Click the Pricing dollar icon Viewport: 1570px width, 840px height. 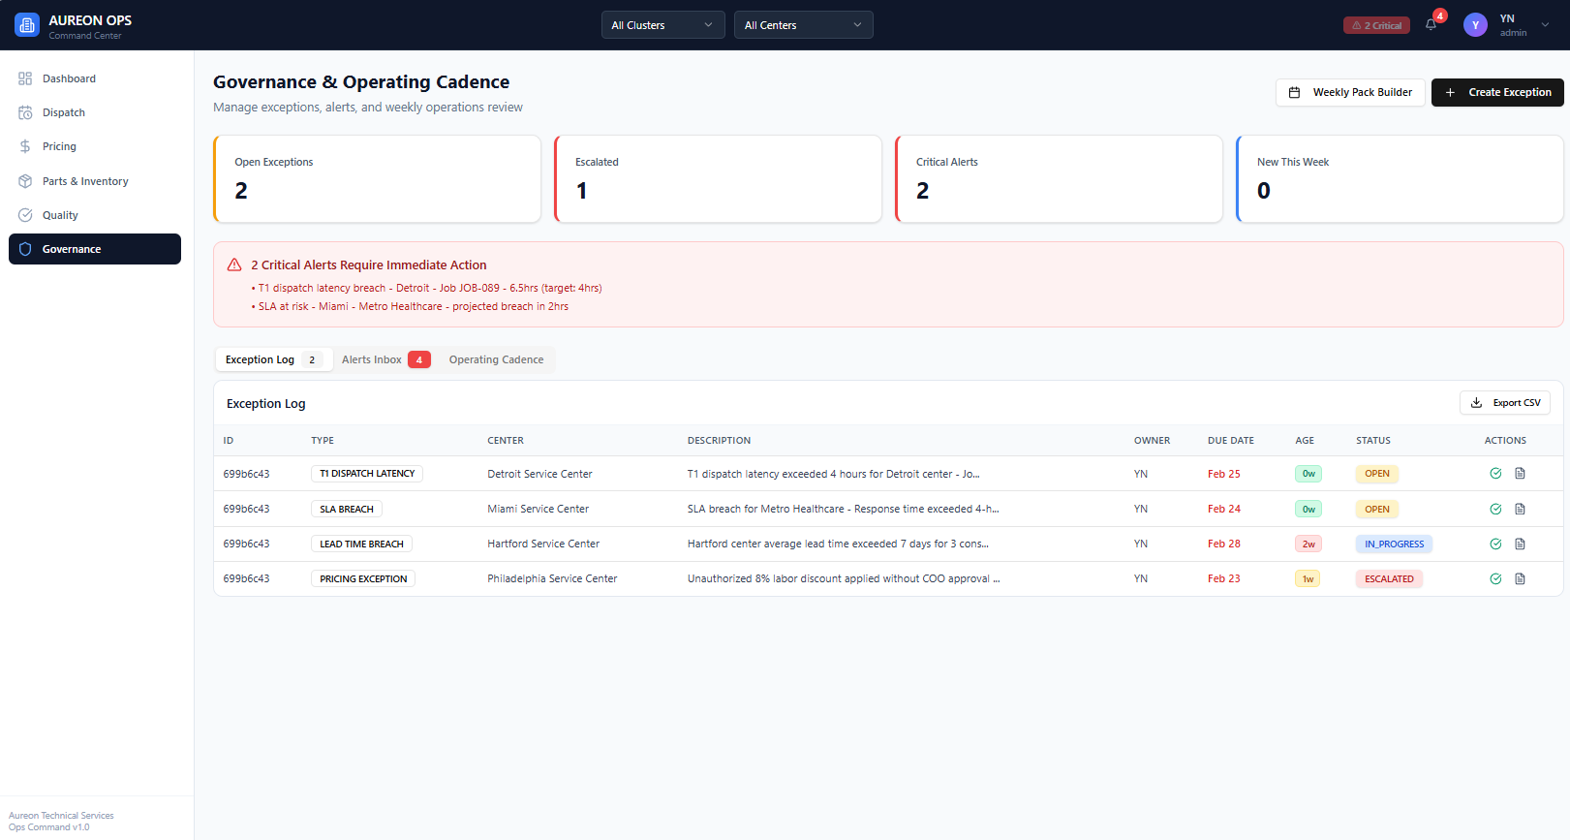[x=25, y=146]
